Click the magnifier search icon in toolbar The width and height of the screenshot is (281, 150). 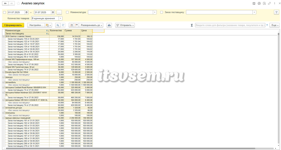(x=58, y=25)
